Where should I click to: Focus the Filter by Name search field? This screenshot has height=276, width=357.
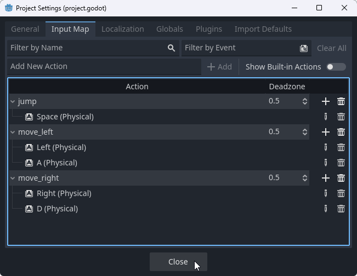click(88, 48)
